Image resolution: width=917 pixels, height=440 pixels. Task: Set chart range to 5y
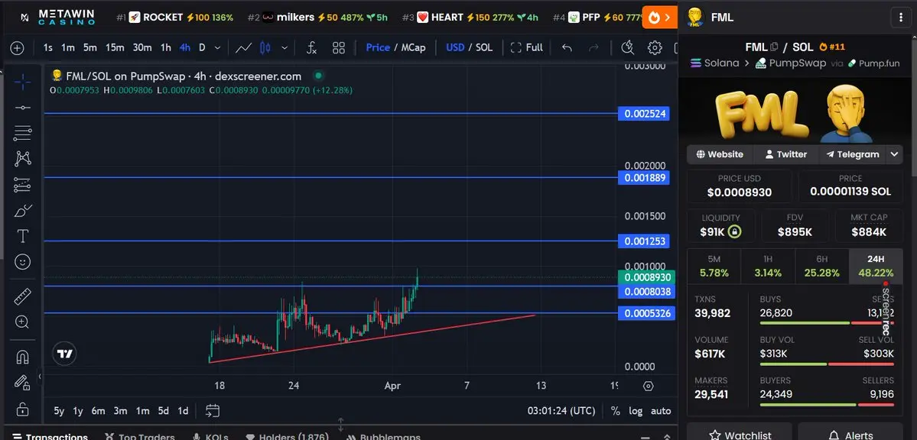[59, 411]
